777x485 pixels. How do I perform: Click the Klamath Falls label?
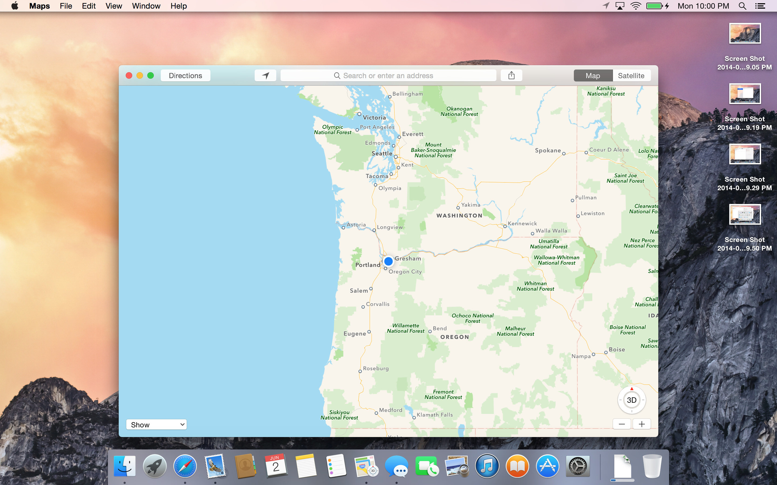click(435, 415)
